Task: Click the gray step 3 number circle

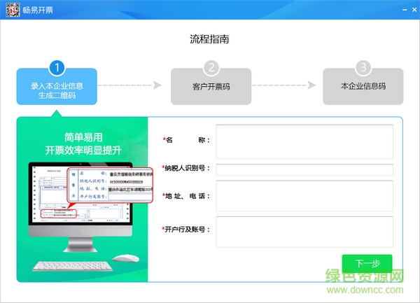Action: 363,68
